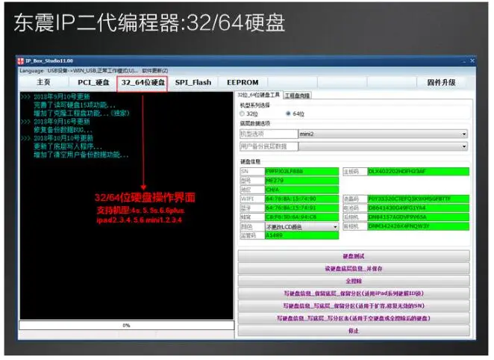Click the 地区 field showing CH/A

pos(301,190)
